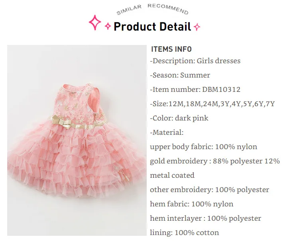The image size is (299, 241).
Task: Click the upper body fabric line
Action: [x=203, y=147]
